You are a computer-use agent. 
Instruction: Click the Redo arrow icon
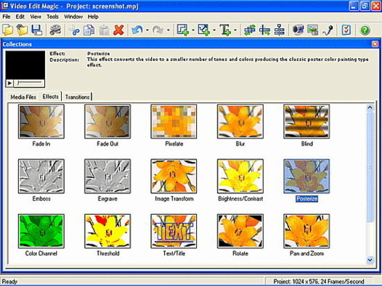(x=158, y=30)
